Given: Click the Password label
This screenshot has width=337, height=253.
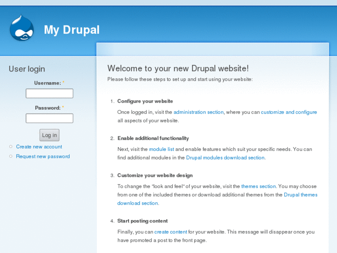Looking at the screenshot, I should point(48,108).
